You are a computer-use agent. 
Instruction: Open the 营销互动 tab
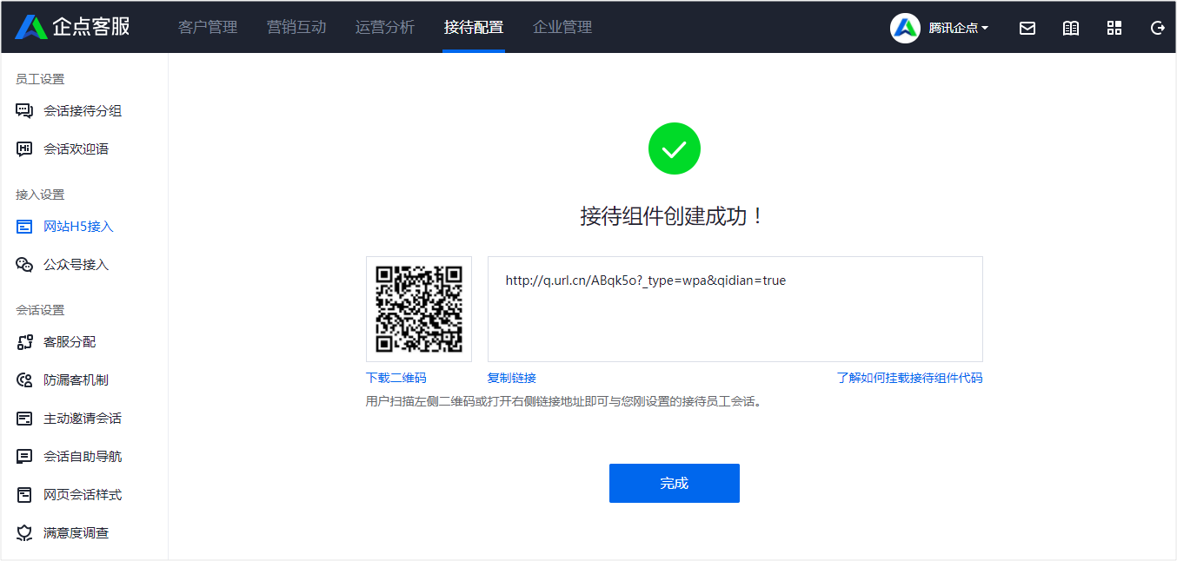pos(296,27)
